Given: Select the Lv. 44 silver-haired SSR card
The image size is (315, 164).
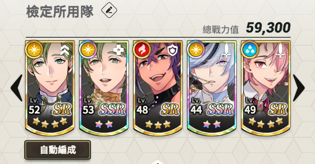Looking at the screenshot, I should click(x=212, y=88).
